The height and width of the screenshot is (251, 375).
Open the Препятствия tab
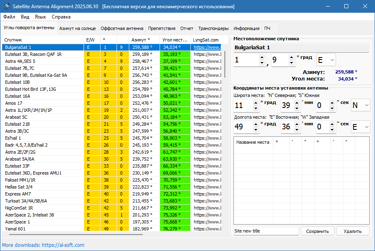pos(162,28)
